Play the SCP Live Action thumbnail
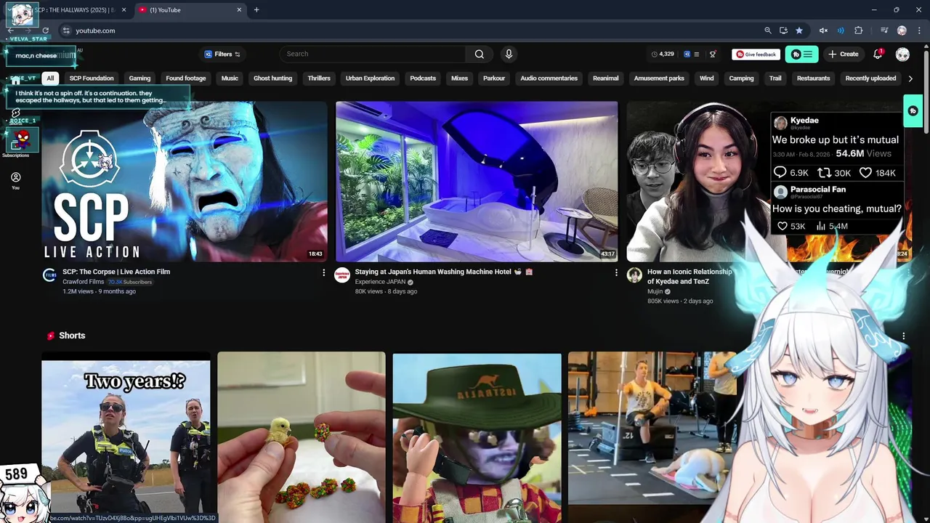 (185, 182)
